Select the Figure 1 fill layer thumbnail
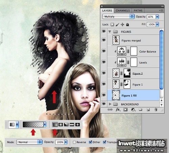The width and height of the screenshot is (169, 153). [x=116, y=95]
